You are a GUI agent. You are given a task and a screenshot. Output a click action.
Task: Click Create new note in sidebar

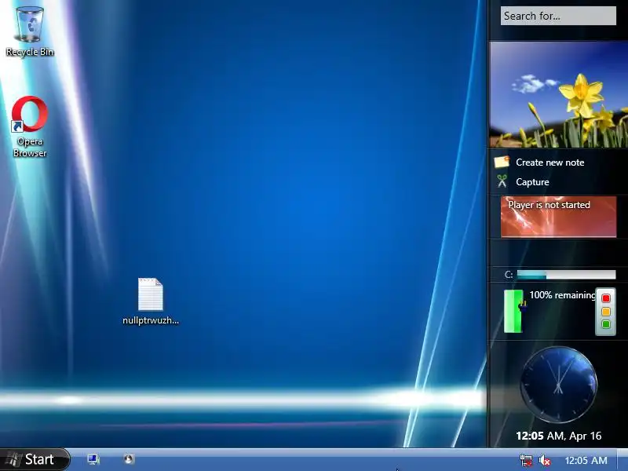pyautogui.click(x=549, y=162)
